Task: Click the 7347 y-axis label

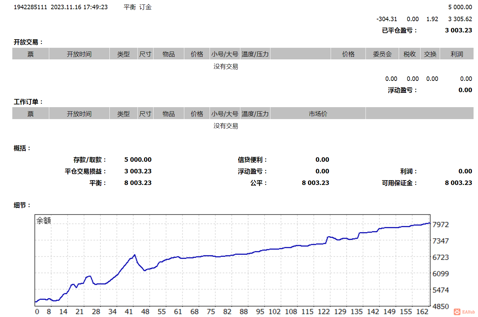Action: point(440,241)
